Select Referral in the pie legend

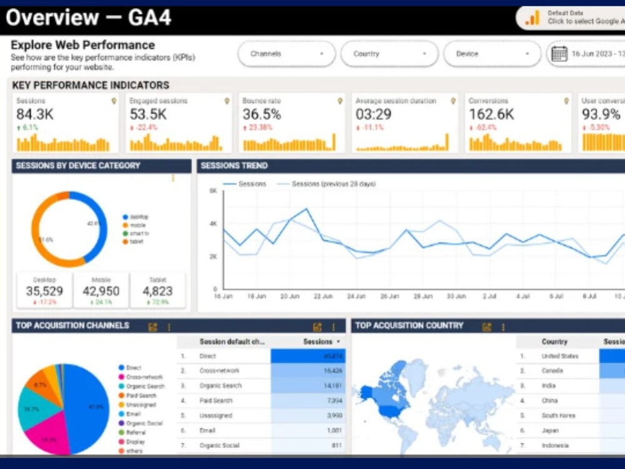(x=132, y=432)
